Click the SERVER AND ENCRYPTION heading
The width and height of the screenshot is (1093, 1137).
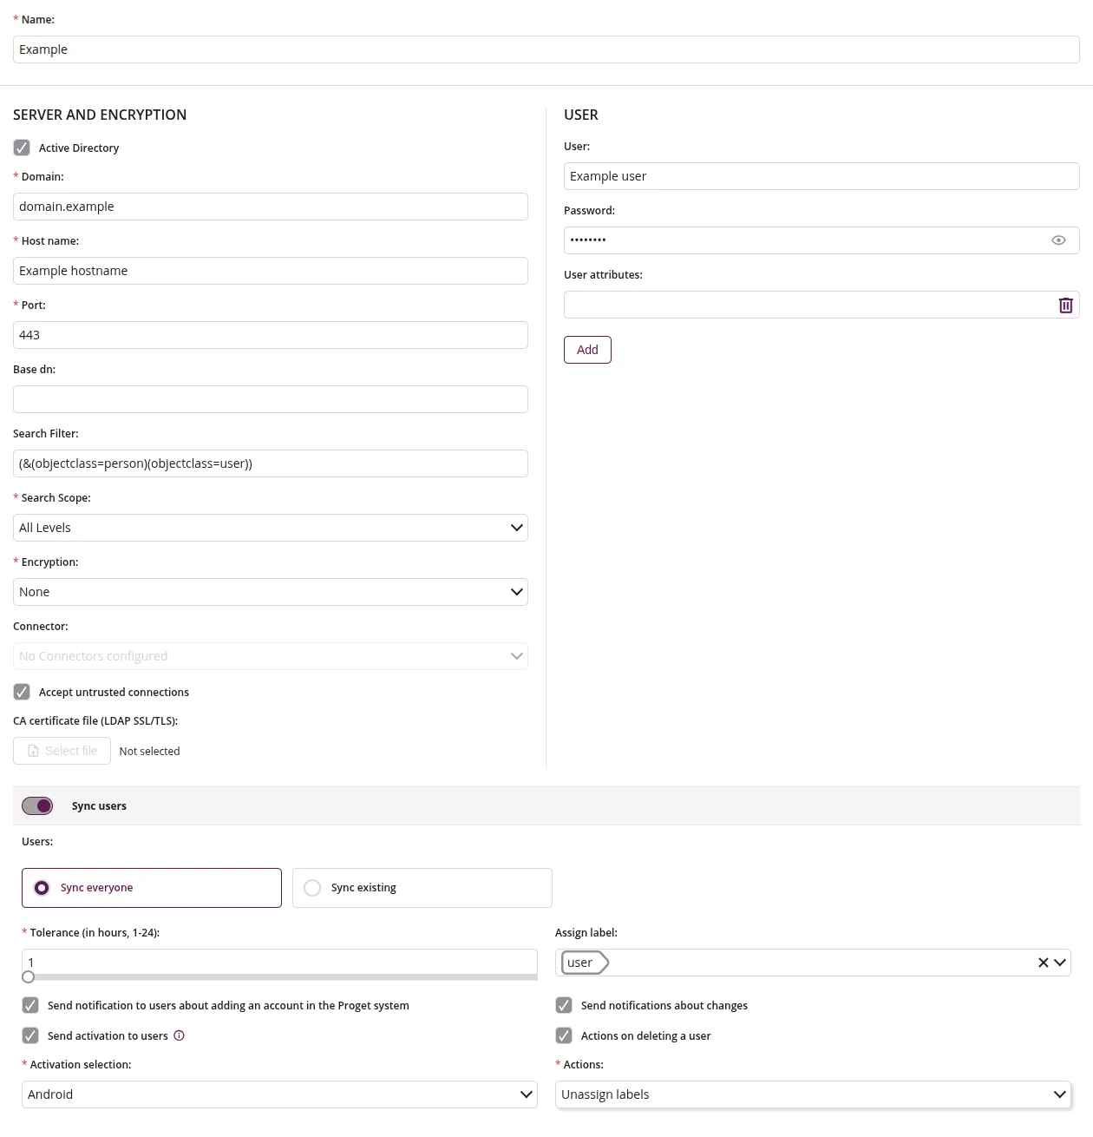[100, 115]
